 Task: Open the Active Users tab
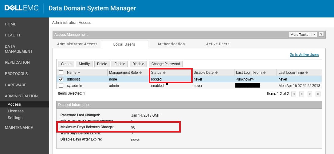coord(218,44)
